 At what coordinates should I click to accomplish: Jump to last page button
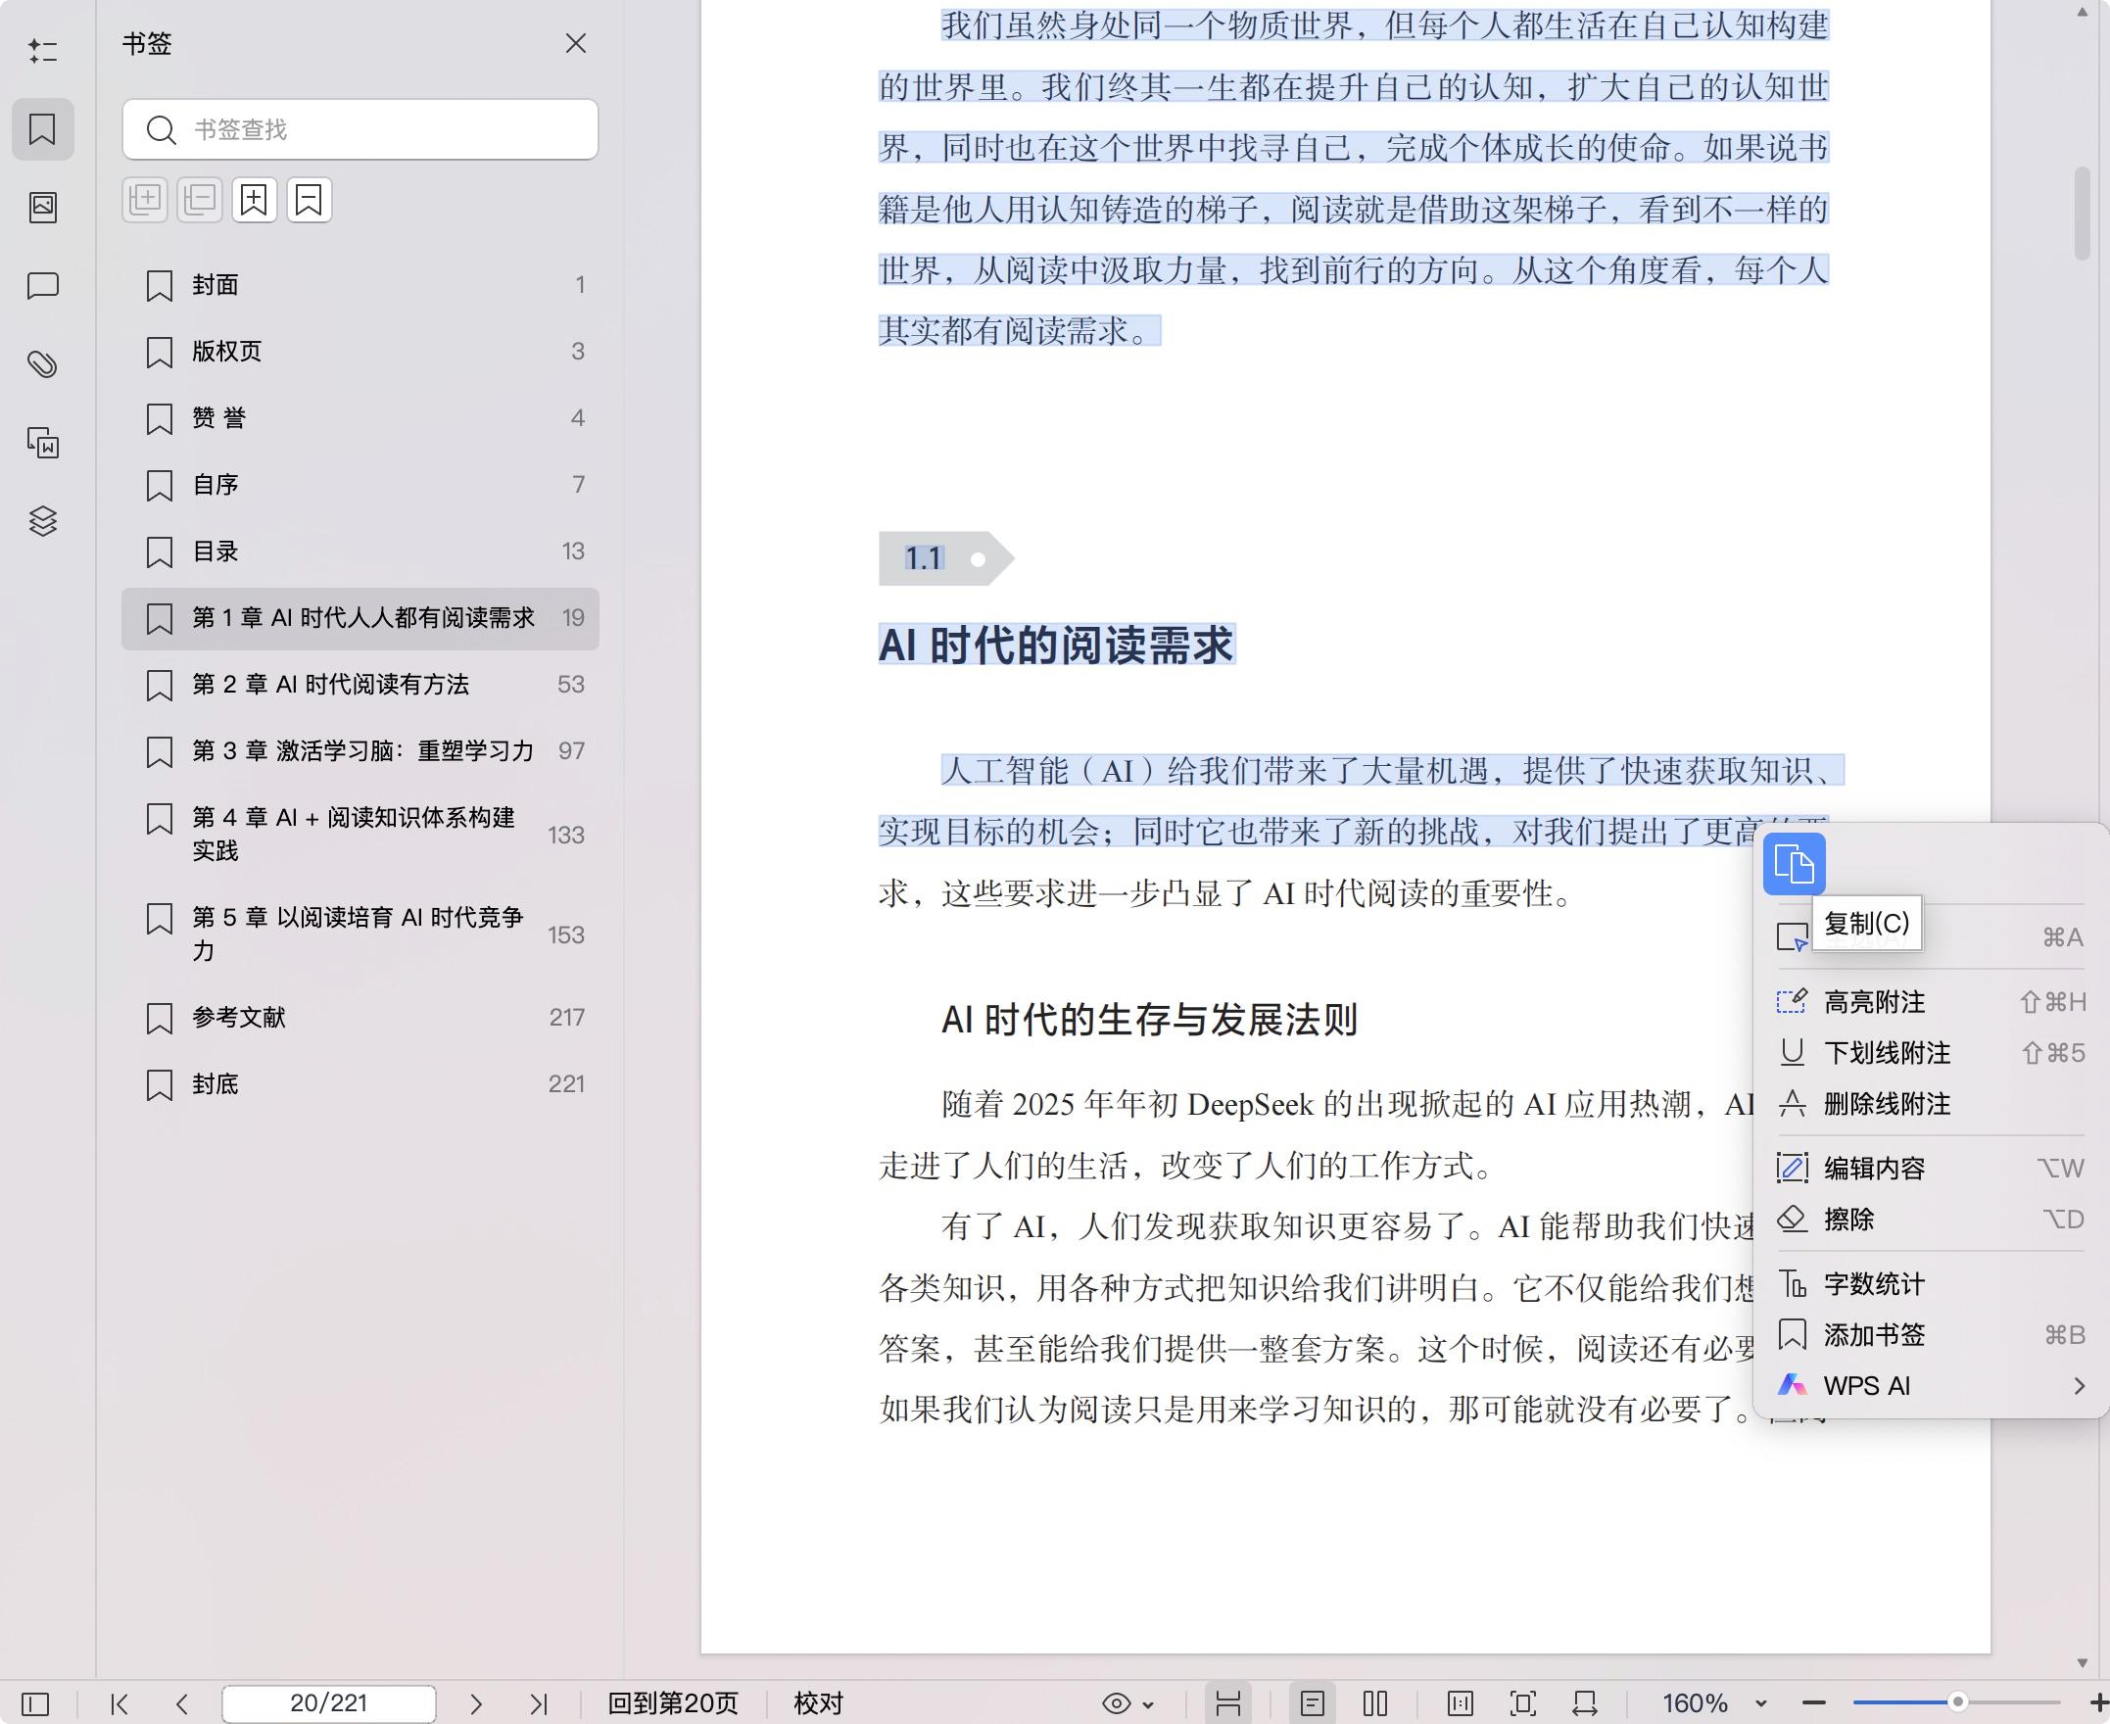tap(538, 1704)
